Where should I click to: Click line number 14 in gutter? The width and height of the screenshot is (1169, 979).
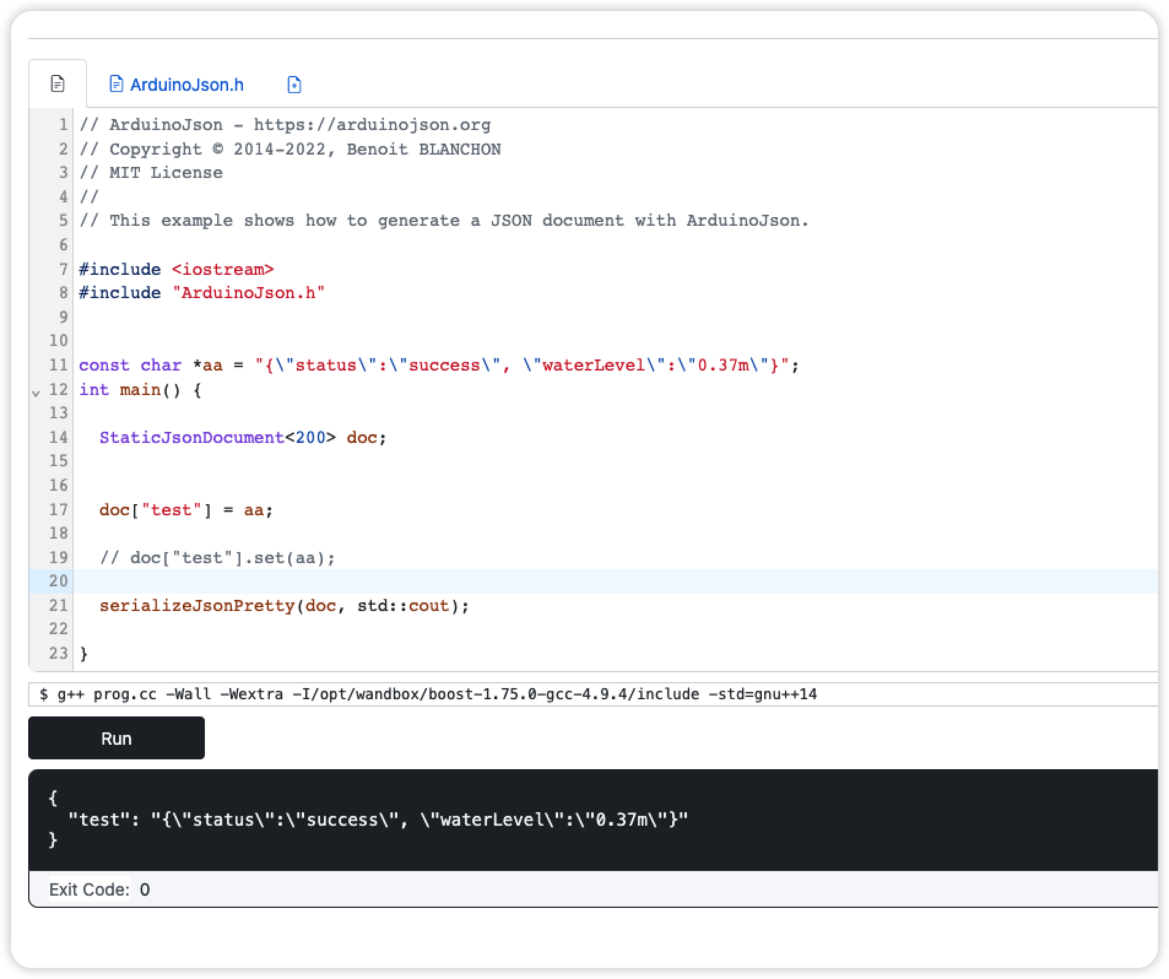(59, 438)
